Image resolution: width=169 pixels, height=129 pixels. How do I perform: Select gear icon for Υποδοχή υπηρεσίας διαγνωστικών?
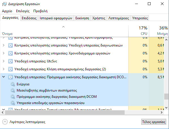click(x=10, y=45)
